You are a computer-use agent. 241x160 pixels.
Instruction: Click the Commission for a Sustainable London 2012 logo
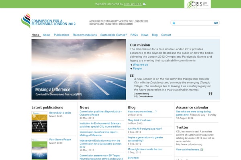[49, 21]
